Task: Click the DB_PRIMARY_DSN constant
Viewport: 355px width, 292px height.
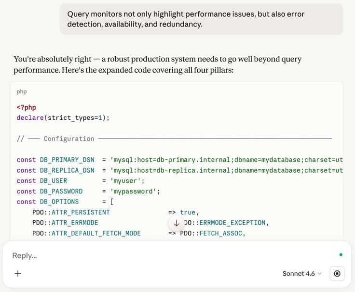Action: pyautogui.click(x=67, y=160)
